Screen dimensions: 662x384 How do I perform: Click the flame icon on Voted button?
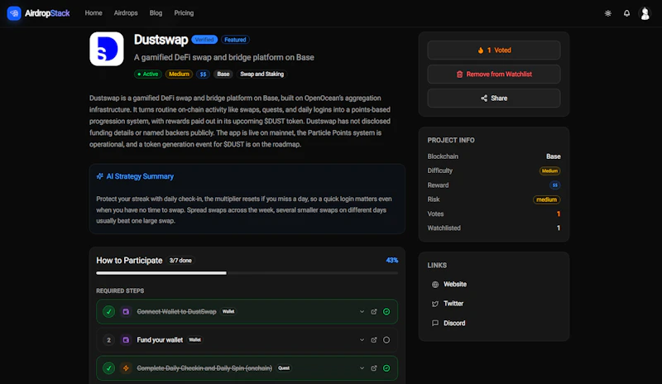point(481,50)
